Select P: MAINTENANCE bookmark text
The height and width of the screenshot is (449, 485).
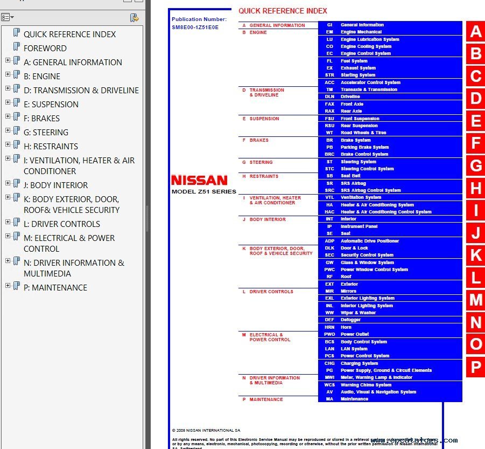pyautogui.click(x=55, y=288)
